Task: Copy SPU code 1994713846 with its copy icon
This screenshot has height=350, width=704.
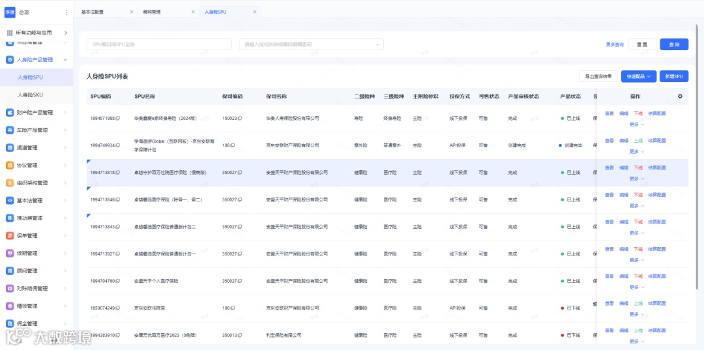Action: [118, 199]
